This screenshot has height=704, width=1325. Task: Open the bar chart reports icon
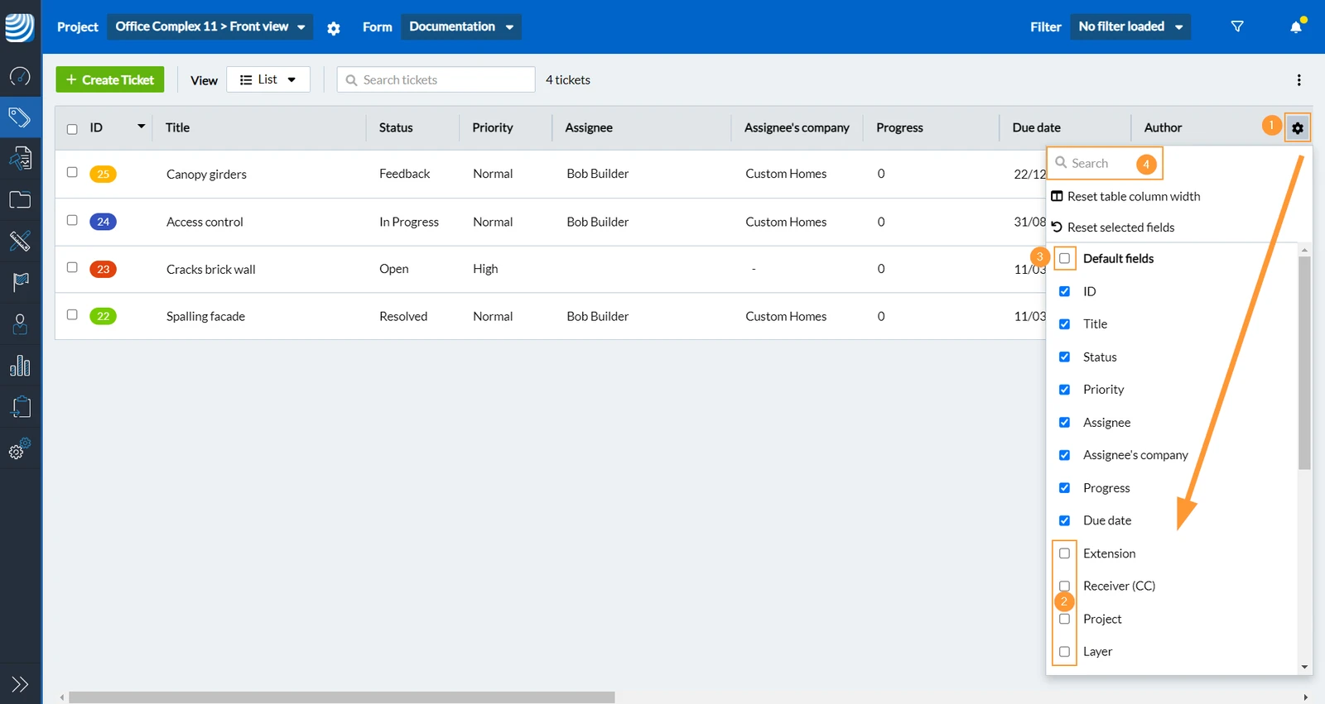[x=20, y=366]
